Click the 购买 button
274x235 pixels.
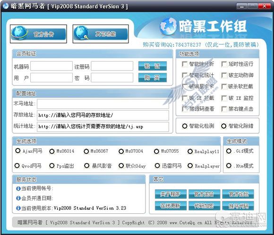tap(153, 78)
